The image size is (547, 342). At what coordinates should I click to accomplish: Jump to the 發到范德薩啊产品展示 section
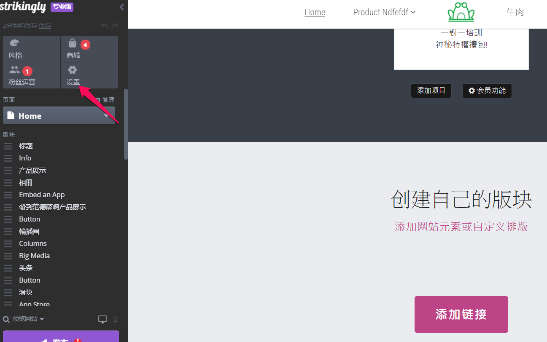[53, 207]
